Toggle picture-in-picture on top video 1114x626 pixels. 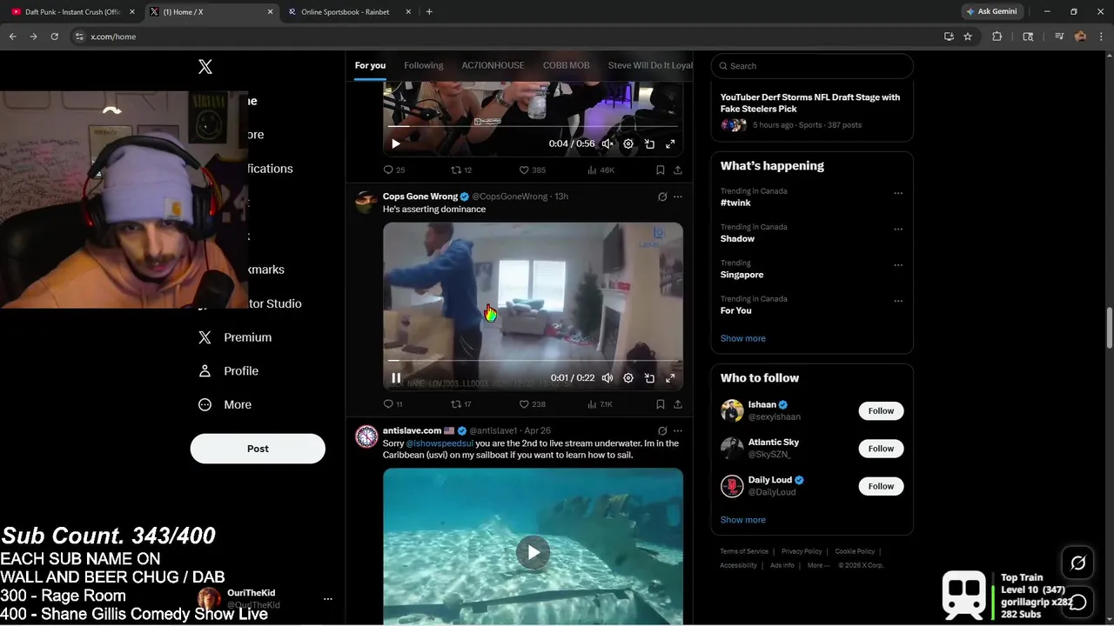coord(649,144)
